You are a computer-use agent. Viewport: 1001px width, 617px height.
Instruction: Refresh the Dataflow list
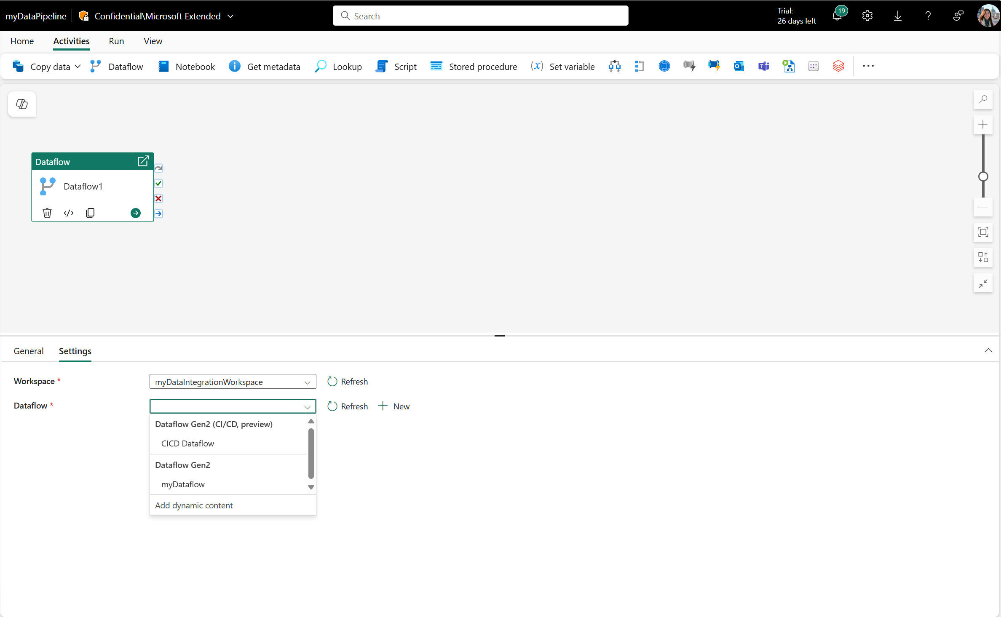click(x=348, y=406)
